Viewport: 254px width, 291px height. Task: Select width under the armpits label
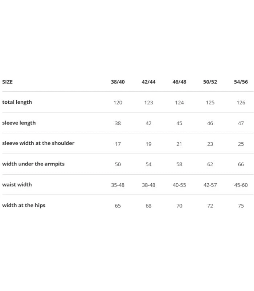[x=33, y=164]
